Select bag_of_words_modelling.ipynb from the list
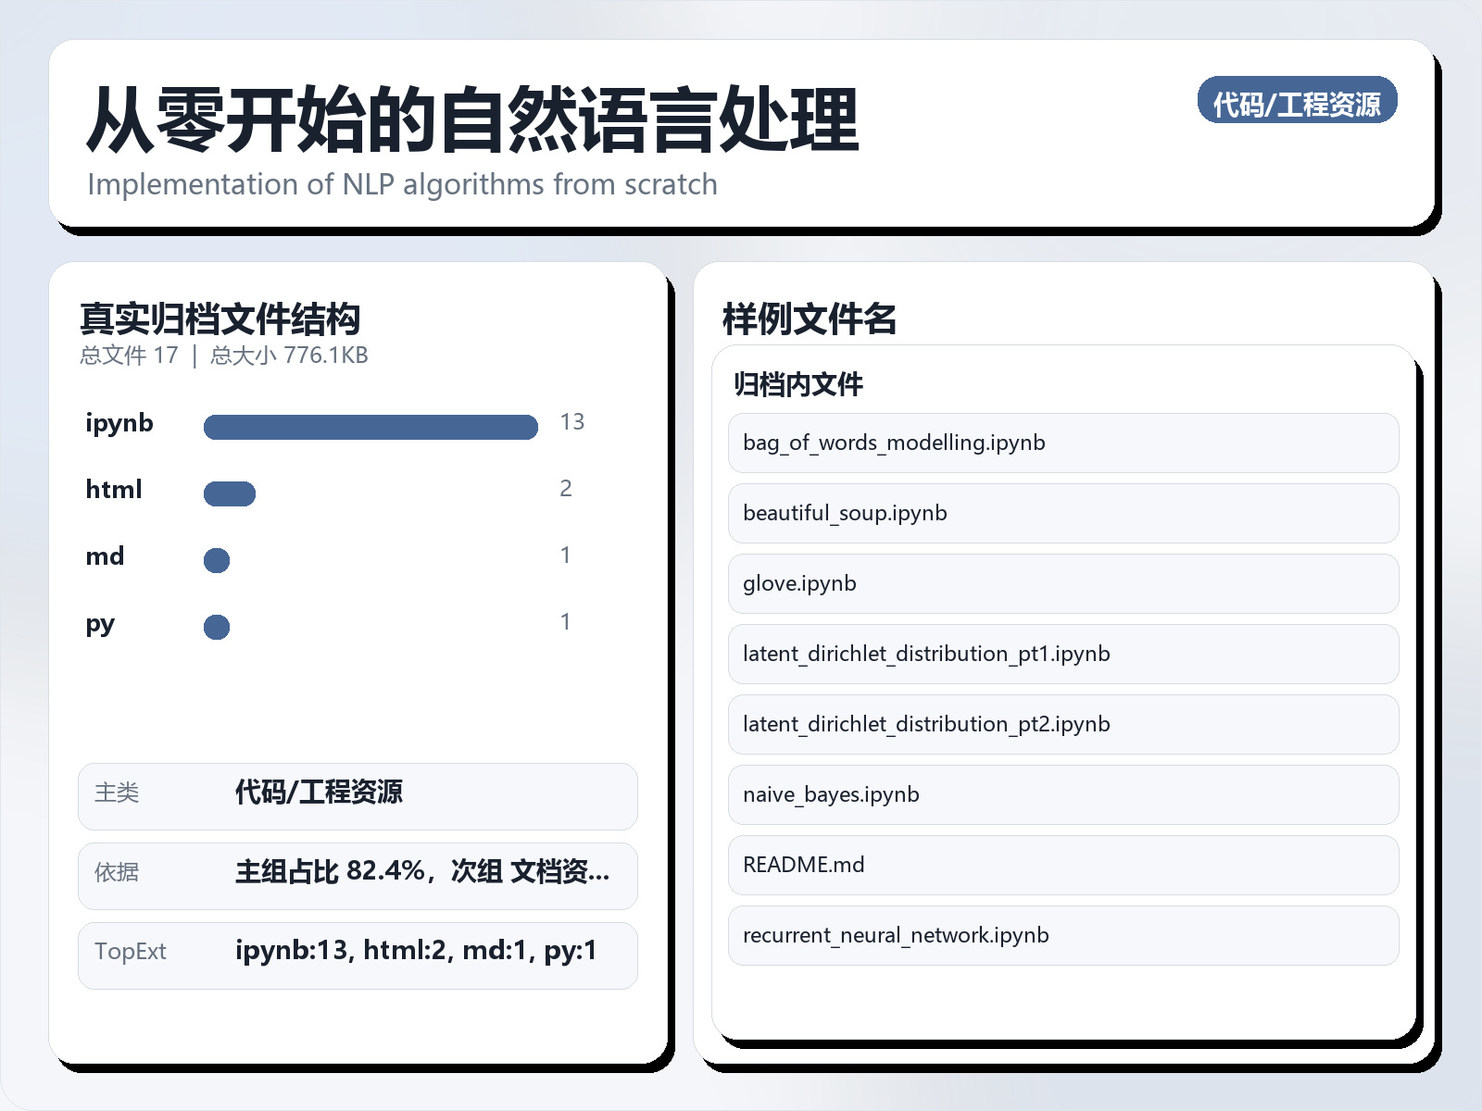The width and height of the screenshot is (1482, 1111). (x=1062, y=443)
